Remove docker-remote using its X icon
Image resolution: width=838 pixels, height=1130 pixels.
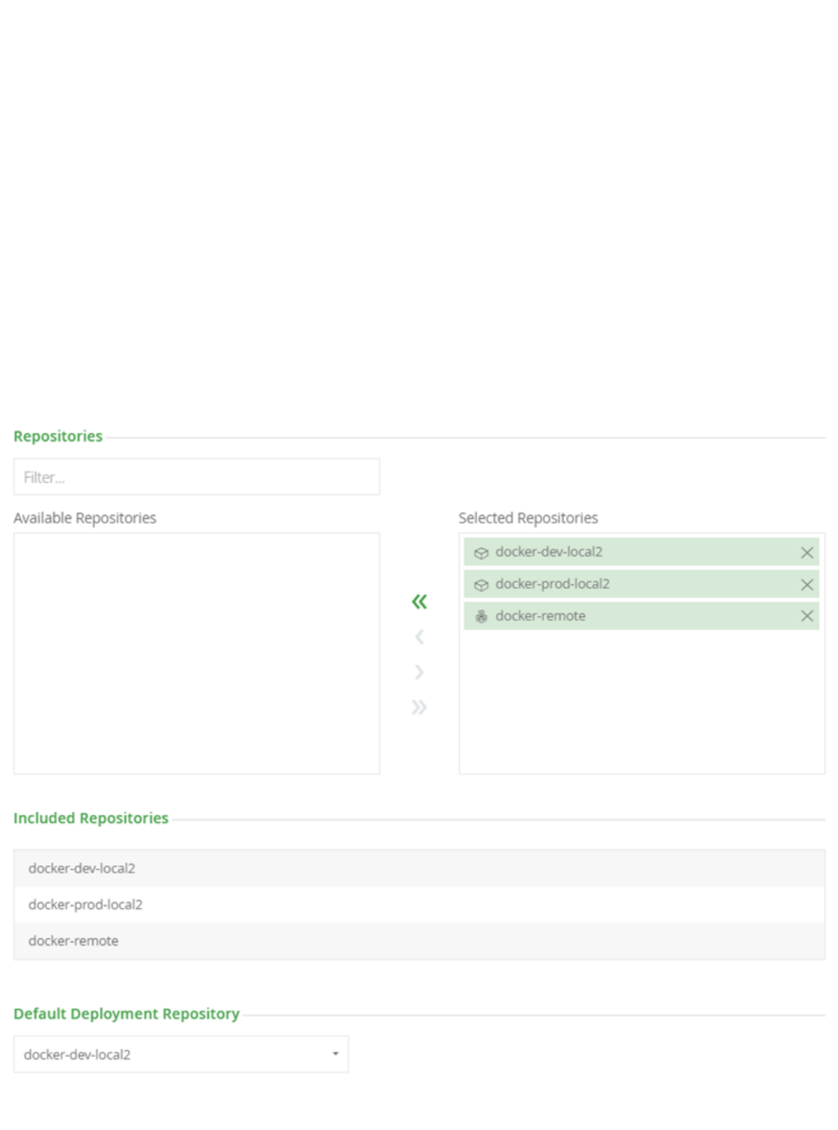tap(806, 616)
